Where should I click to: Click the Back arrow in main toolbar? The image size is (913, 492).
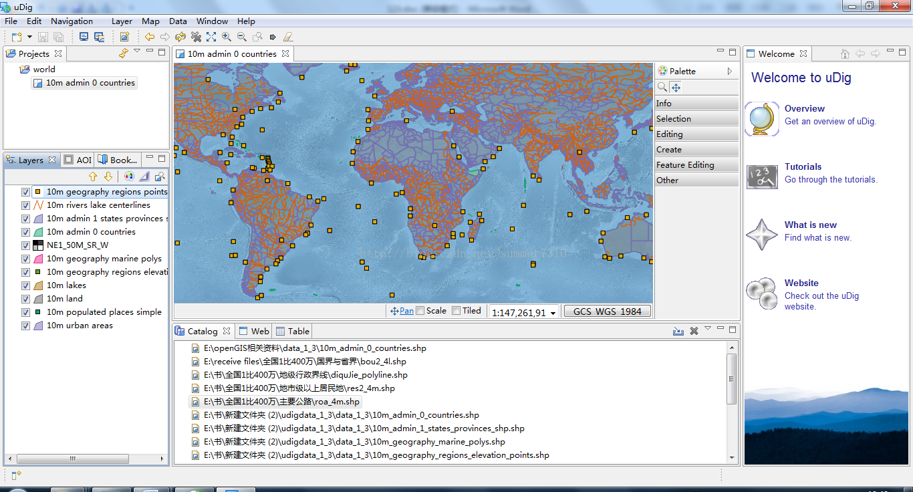(150, 37)
